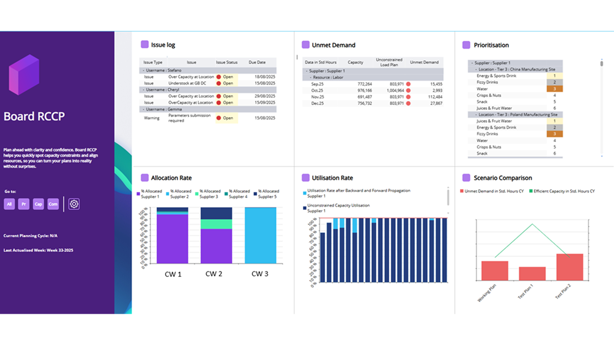Click the Unmet Demand panel icon
The width and height of the screenshot is (614, 345).
tap(305, 45)
